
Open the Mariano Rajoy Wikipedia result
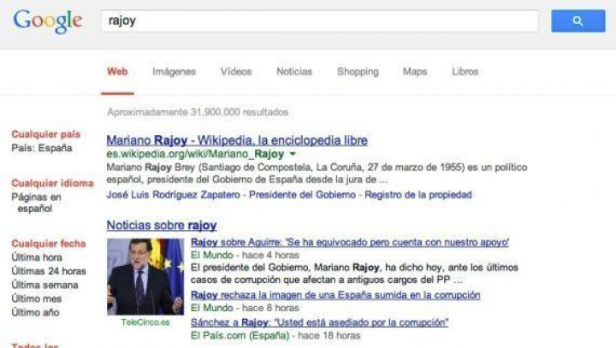(237, 139)
